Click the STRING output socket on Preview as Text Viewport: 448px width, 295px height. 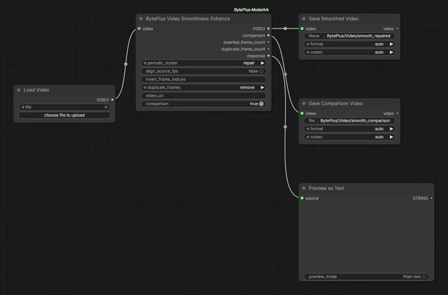tap(431, 198)
